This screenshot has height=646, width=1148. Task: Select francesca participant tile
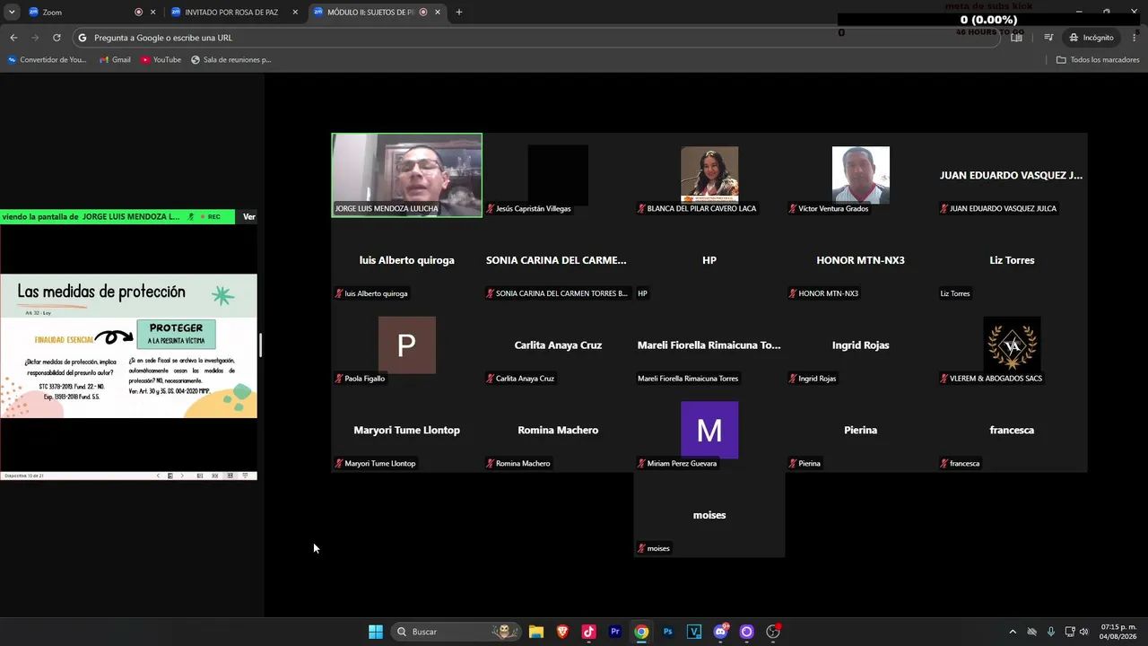tap(1012, 431)
